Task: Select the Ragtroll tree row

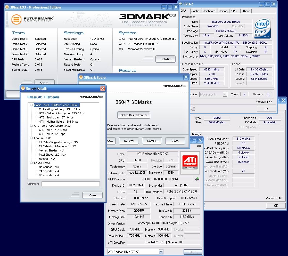Action: pos(47,159)
